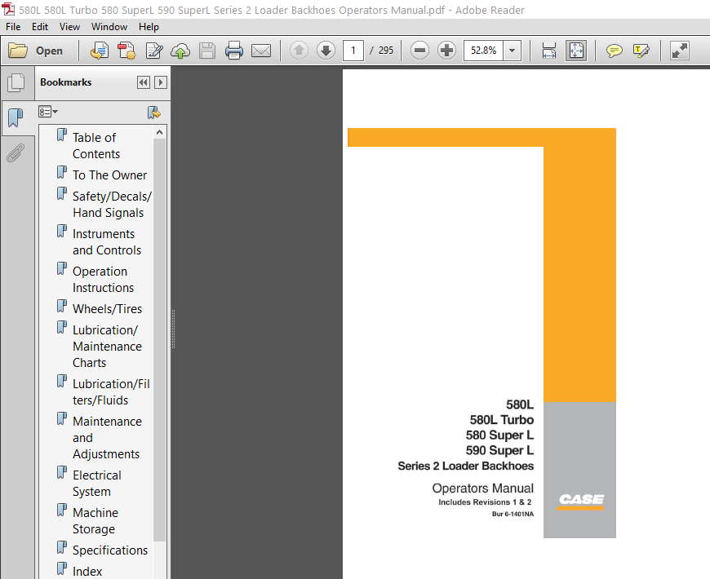The height and width of the screenshot is (579, 710).
Task: Print the document with printer icon
Action: pos(234,51)
